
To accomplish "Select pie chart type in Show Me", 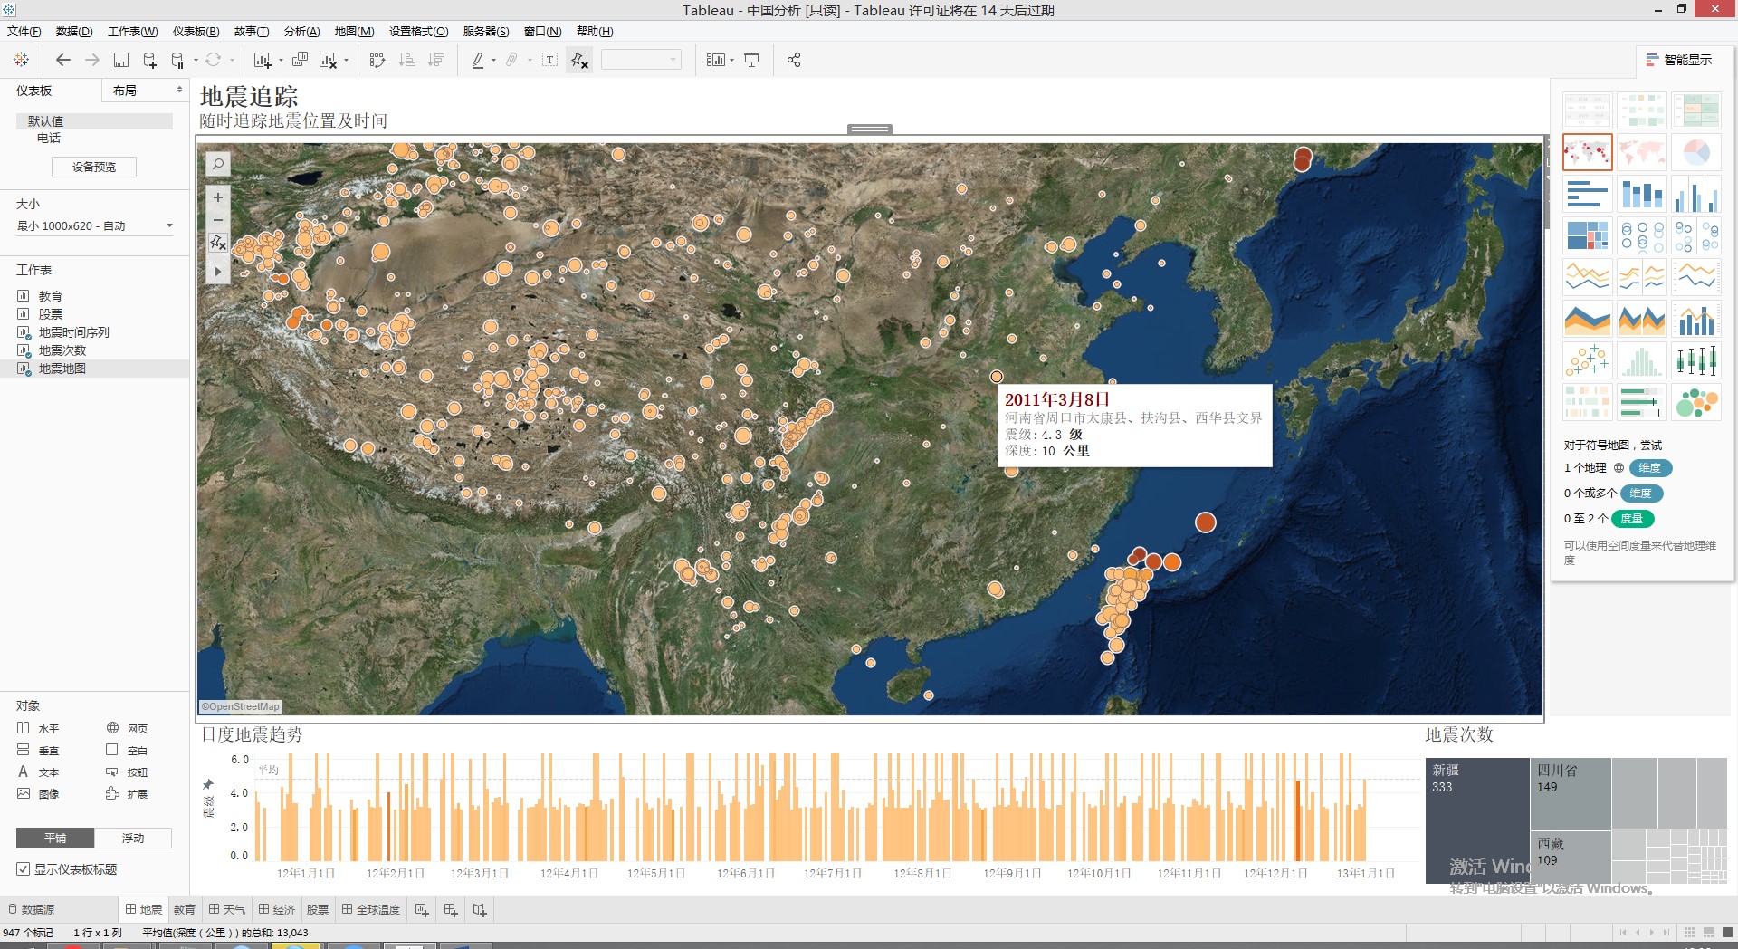I will [1696, 152].
